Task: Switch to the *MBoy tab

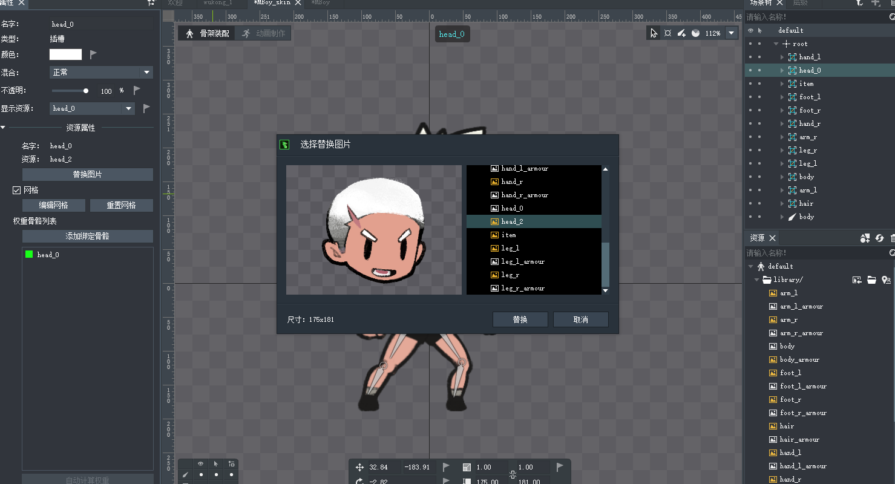Action: [x=321, y=3]
